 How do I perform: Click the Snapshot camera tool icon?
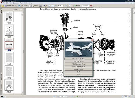(40, 6)
